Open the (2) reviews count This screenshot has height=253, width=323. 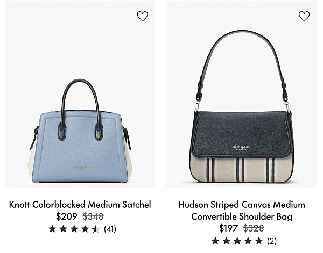[x=272, y=241]
